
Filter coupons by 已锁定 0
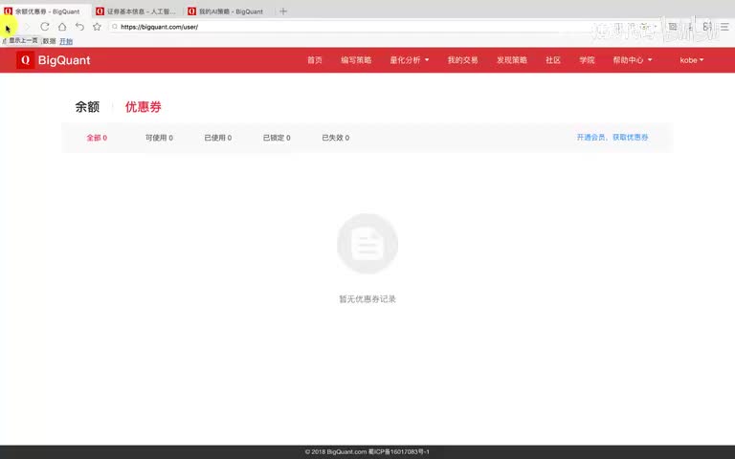pos(277,138)
